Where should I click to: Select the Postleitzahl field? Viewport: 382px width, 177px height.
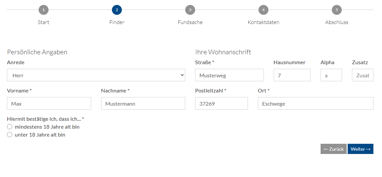click(x=222, y=103)
